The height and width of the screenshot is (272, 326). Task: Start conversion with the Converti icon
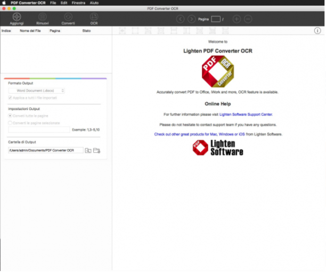coord(68,17)
